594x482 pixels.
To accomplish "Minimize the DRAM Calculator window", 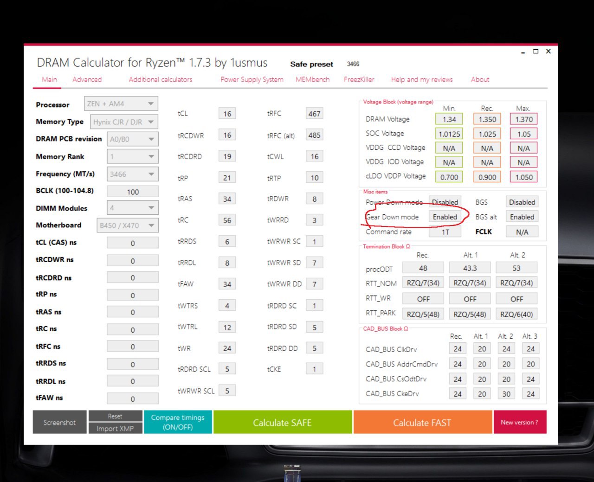I will click(523, 52).
